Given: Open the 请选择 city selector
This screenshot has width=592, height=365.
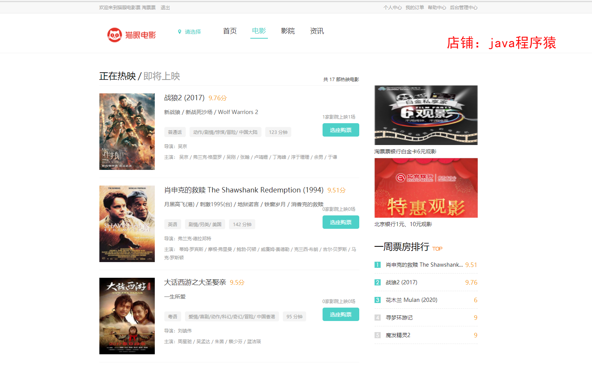Looking at the screenshot, I should (x=193, y=32).
